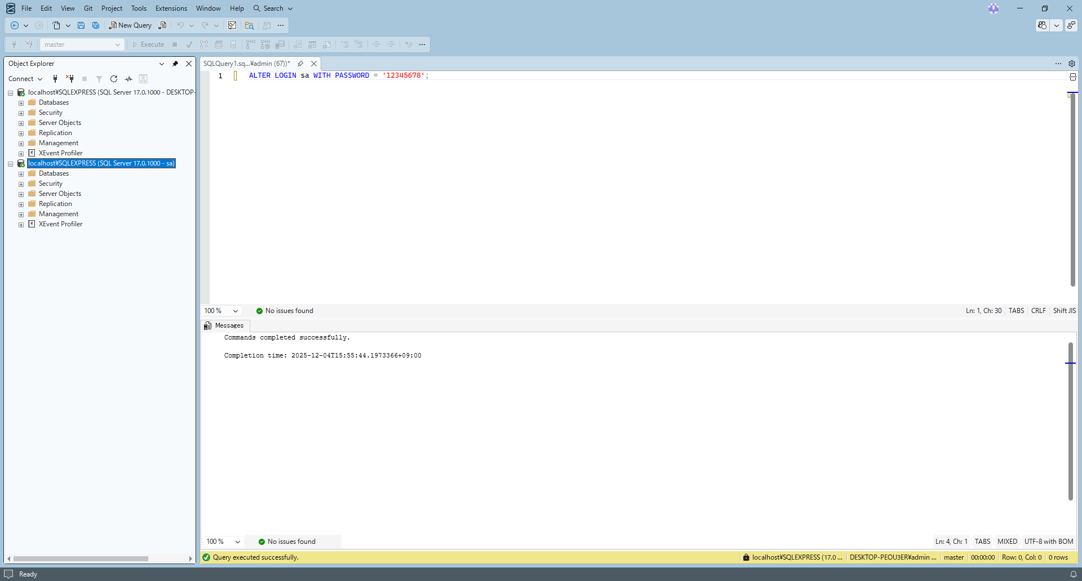
Task: Click the Save icon in the toolbar
Action: [x=81, y=25]
